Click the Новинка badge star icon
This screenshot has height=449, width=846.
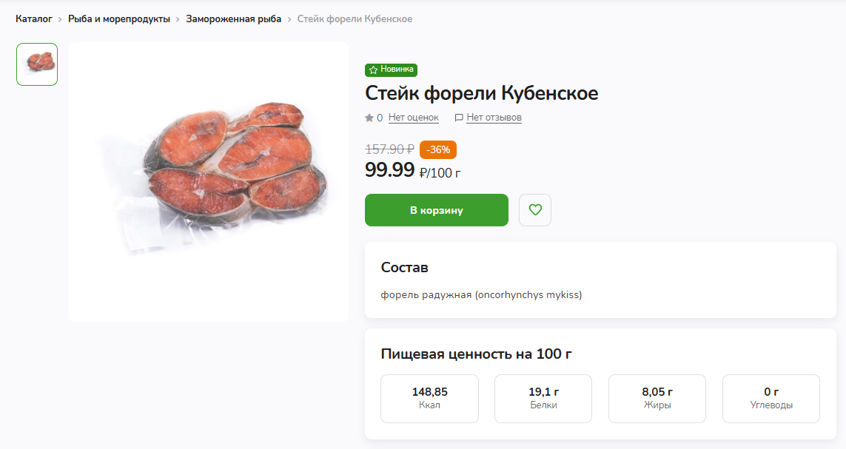click(373, 70)
